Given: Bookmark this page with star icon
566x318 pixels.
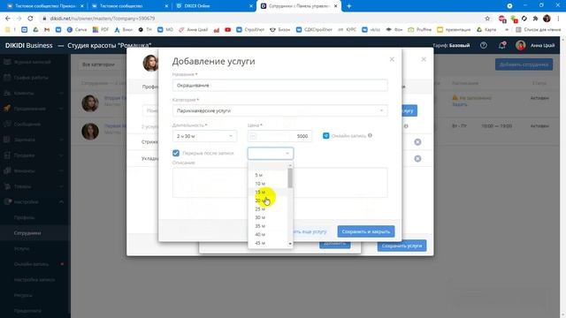Looking at the screenshot, I should point(487,19).
